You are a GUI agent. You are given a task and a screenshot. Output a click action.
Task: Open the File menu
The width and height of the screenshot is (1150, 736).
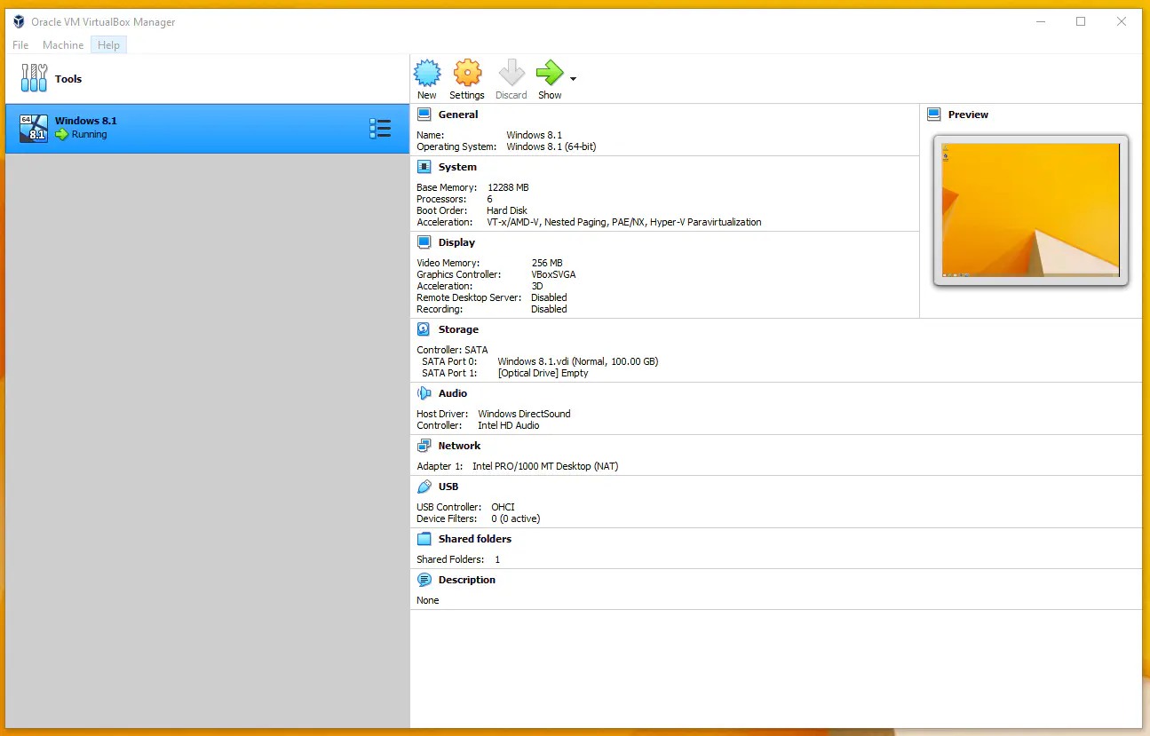(x=20, y=45)
